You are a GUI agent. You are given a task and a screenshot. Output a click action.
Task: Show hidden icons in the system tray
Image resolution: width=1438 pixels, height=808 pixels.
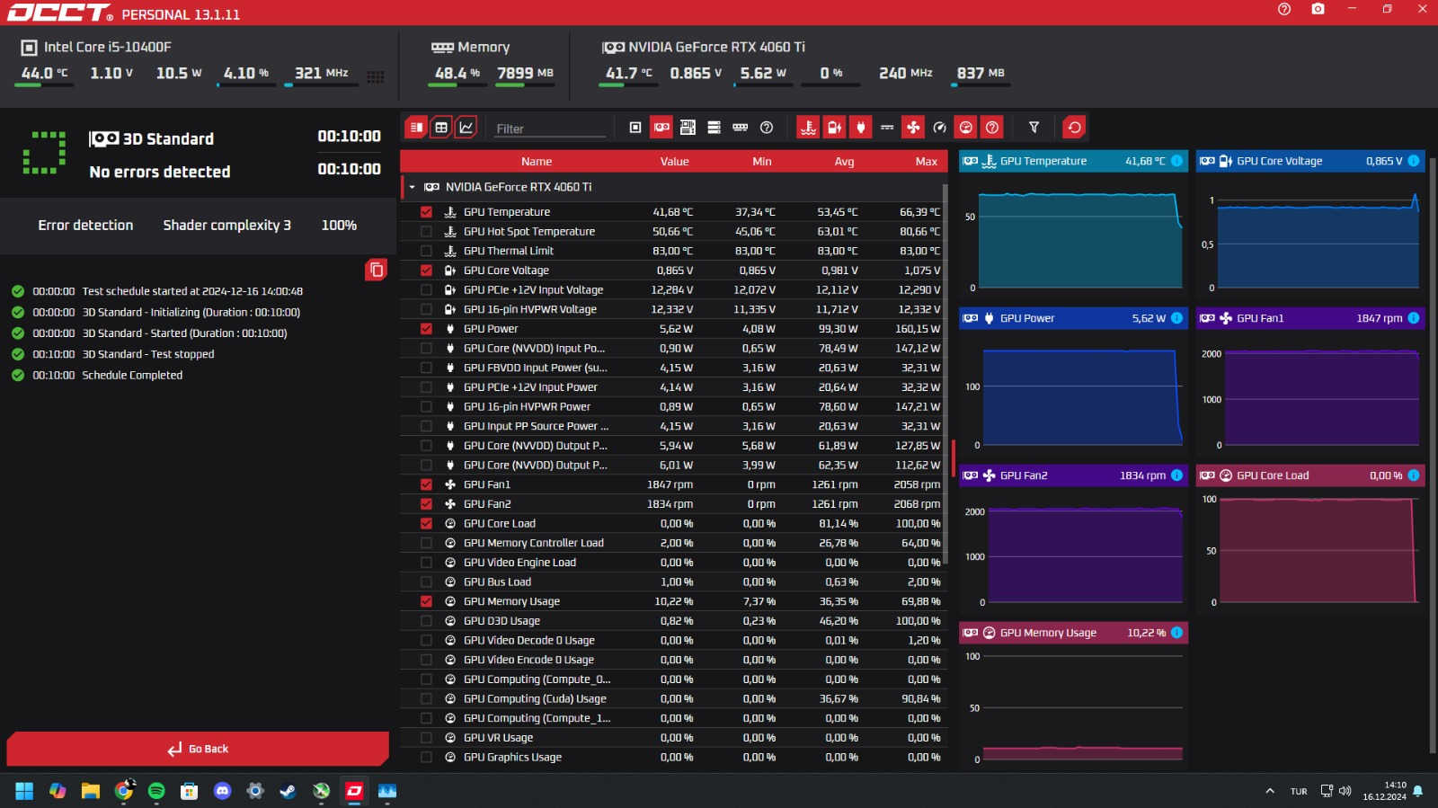1270,791
